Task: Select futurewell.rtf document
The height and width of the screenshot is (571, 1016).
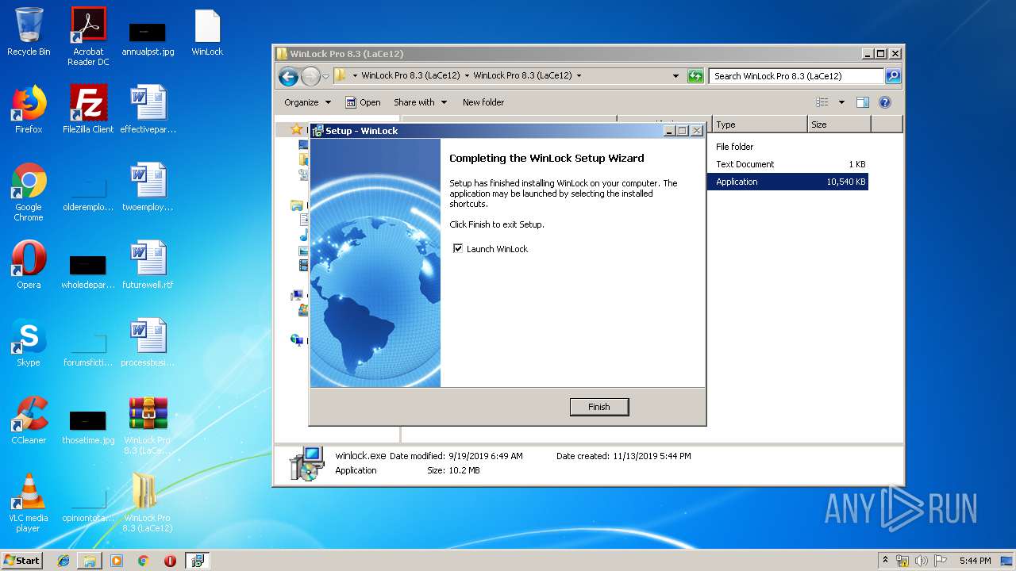Action: point(148,266)
